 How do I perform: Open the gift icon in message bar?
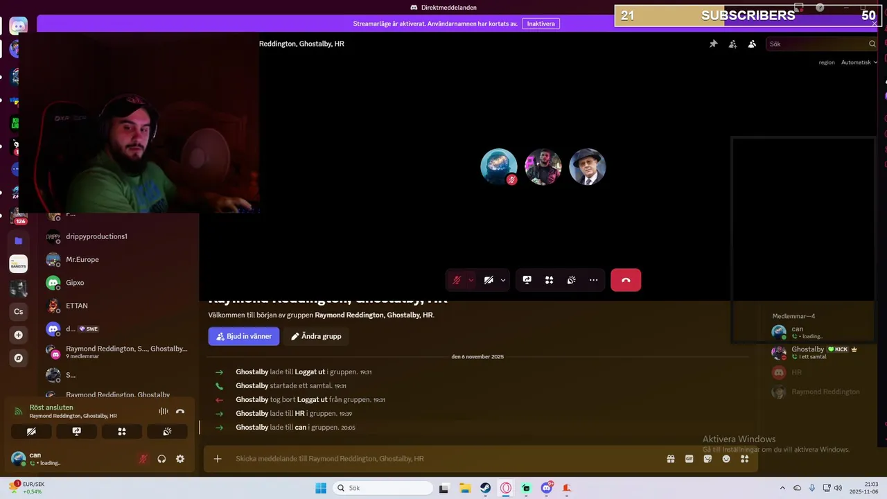pos(671,459)
